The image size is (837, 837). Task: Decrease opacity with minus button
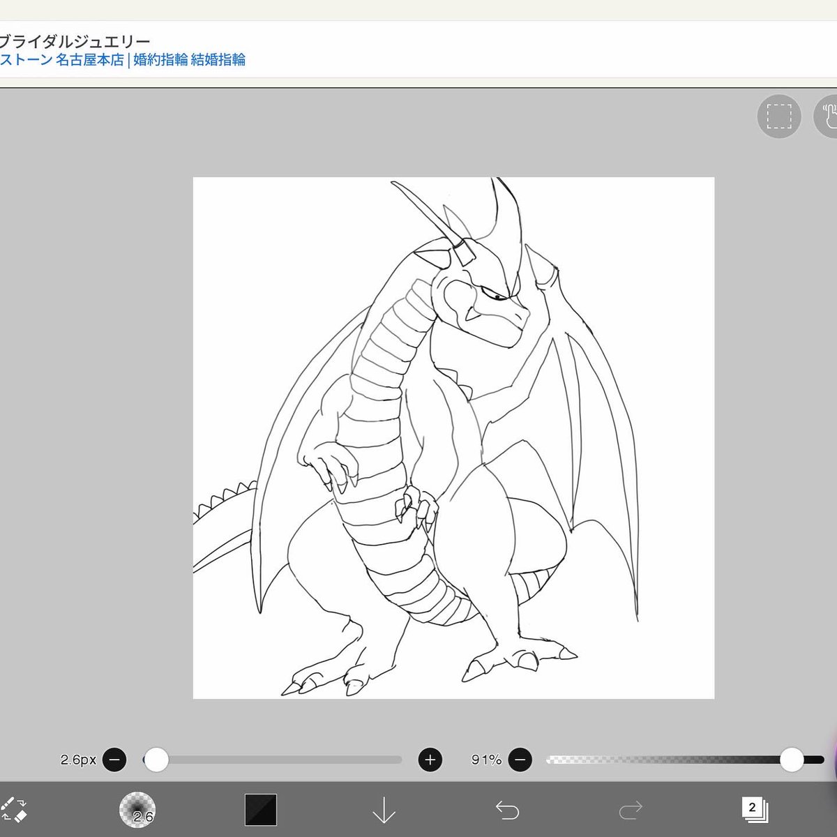520,760
